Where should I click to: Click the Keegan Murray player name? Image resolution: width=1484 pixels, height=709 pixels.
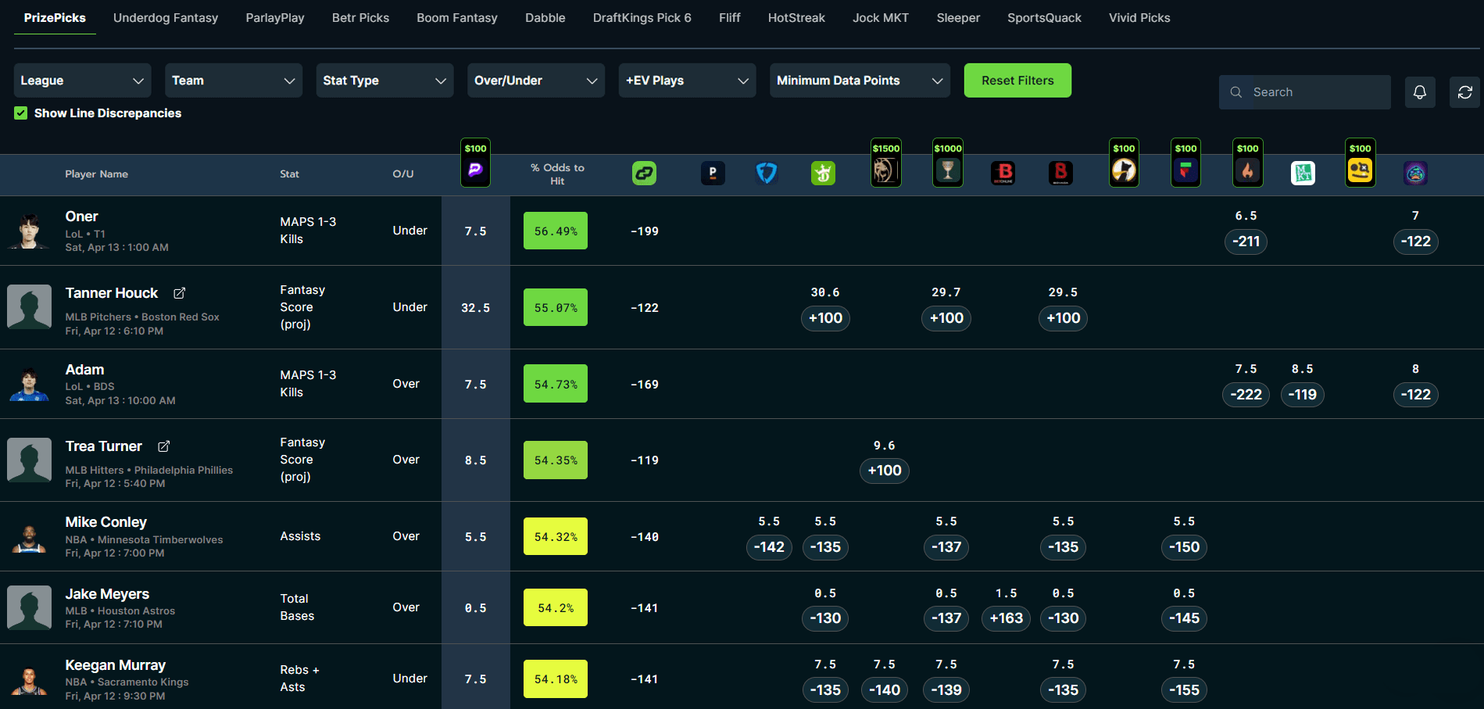(x=116, y=665)
